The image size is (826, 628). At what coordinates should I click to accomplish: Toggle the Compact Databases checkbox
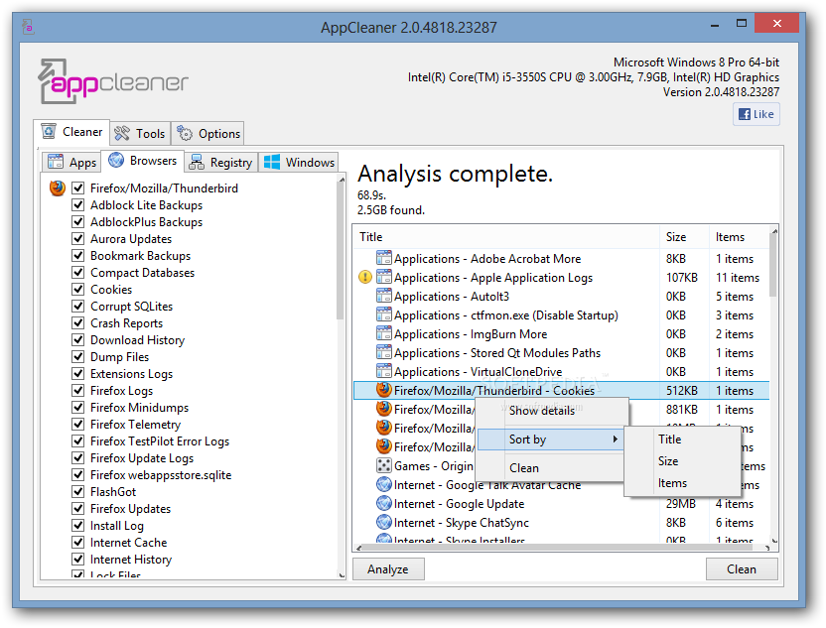click(x=78, y=272)
